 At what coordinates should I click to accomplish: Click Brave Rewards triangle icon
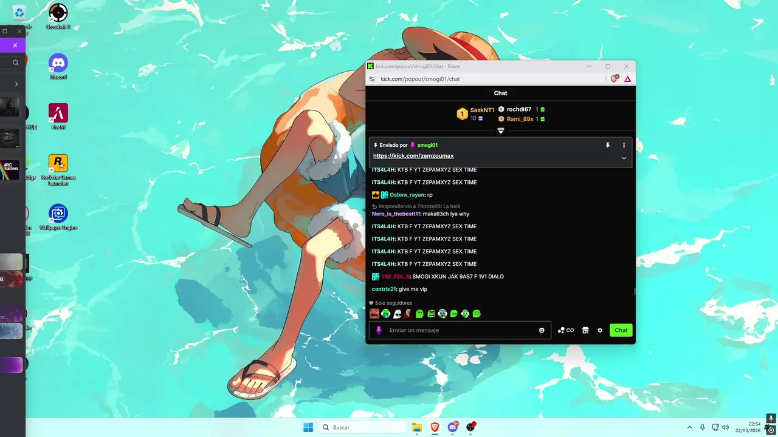tap(628, 79)
